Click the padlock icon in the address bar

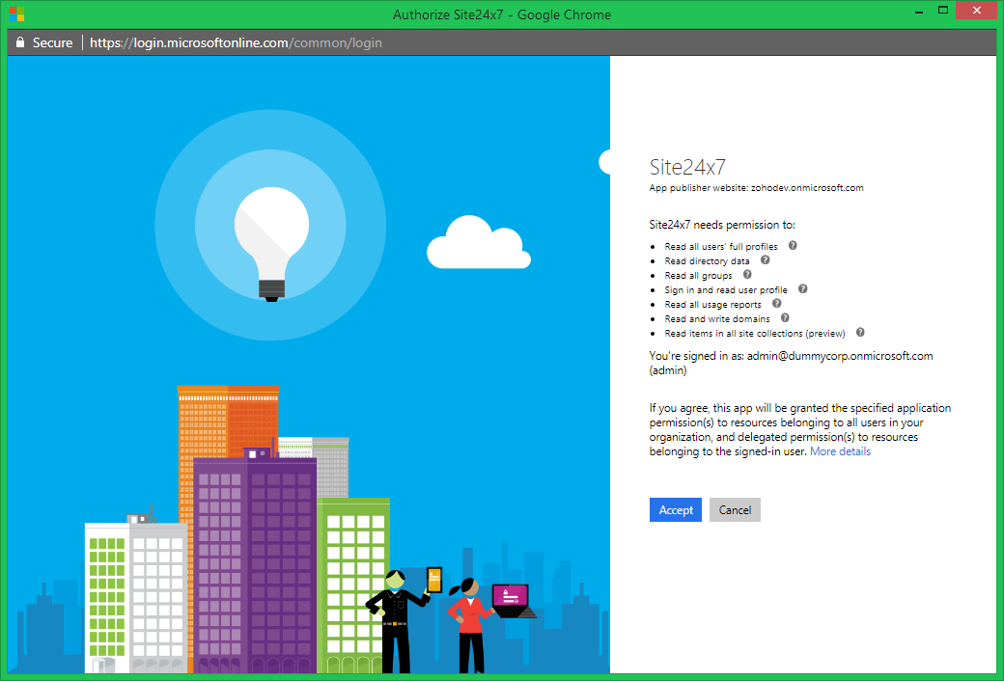[19, 42]
